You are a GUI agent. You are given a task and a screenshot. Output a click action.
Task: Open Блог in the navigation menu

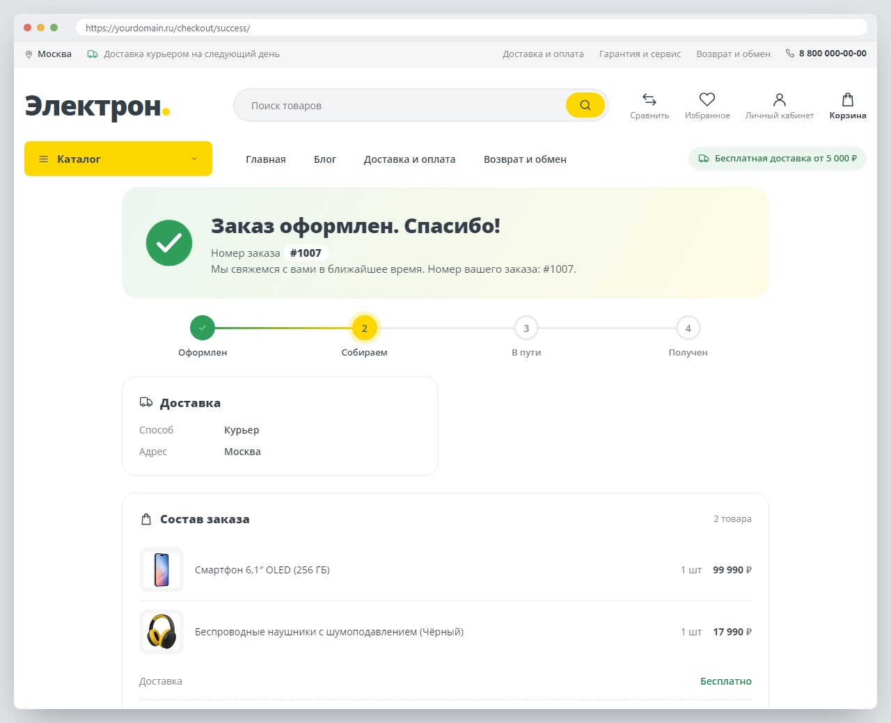[x=325, y=159]
